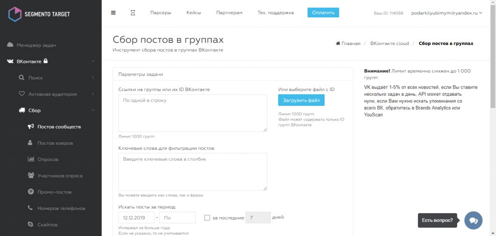Click the start date field 12.12.2019
This screenshot has height=236, width=496.
click(136, 218)
